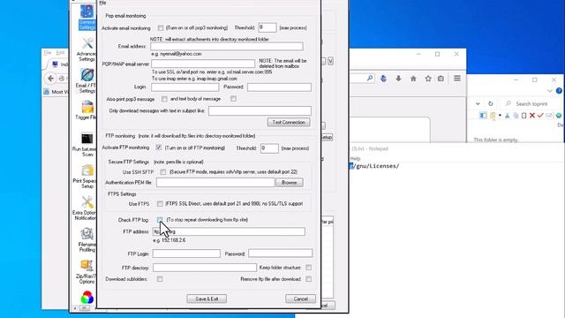Click the blue globe icon in browser toolbar

383,79
